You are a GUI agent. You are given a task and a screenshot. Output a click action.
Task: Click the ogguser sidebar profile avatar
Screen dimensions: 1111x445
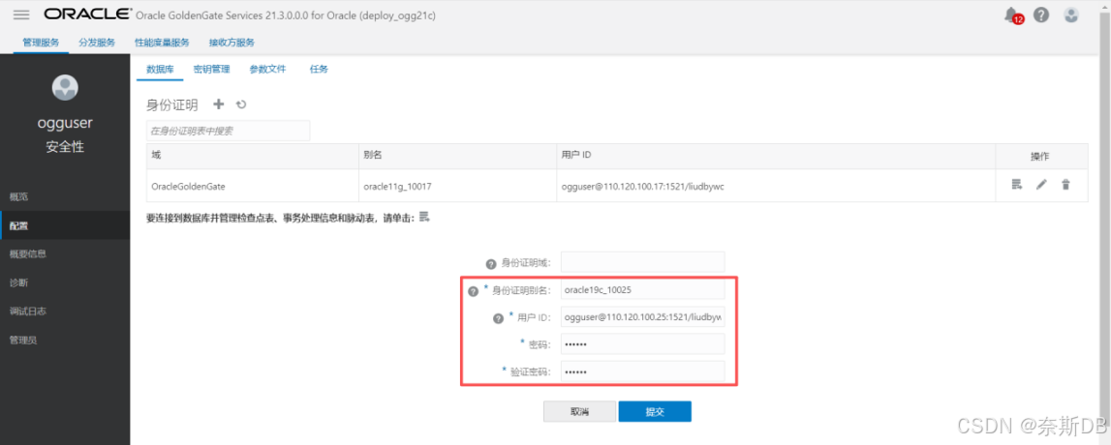point(65,87)
